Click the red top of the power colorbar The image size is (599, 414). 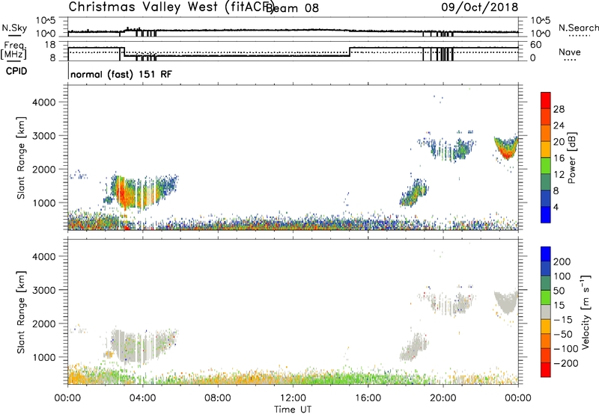(546, 100)
